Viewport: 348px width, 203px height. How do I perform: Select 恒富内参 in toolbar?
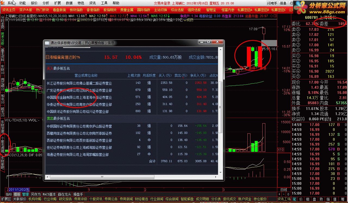click(228, 10)
